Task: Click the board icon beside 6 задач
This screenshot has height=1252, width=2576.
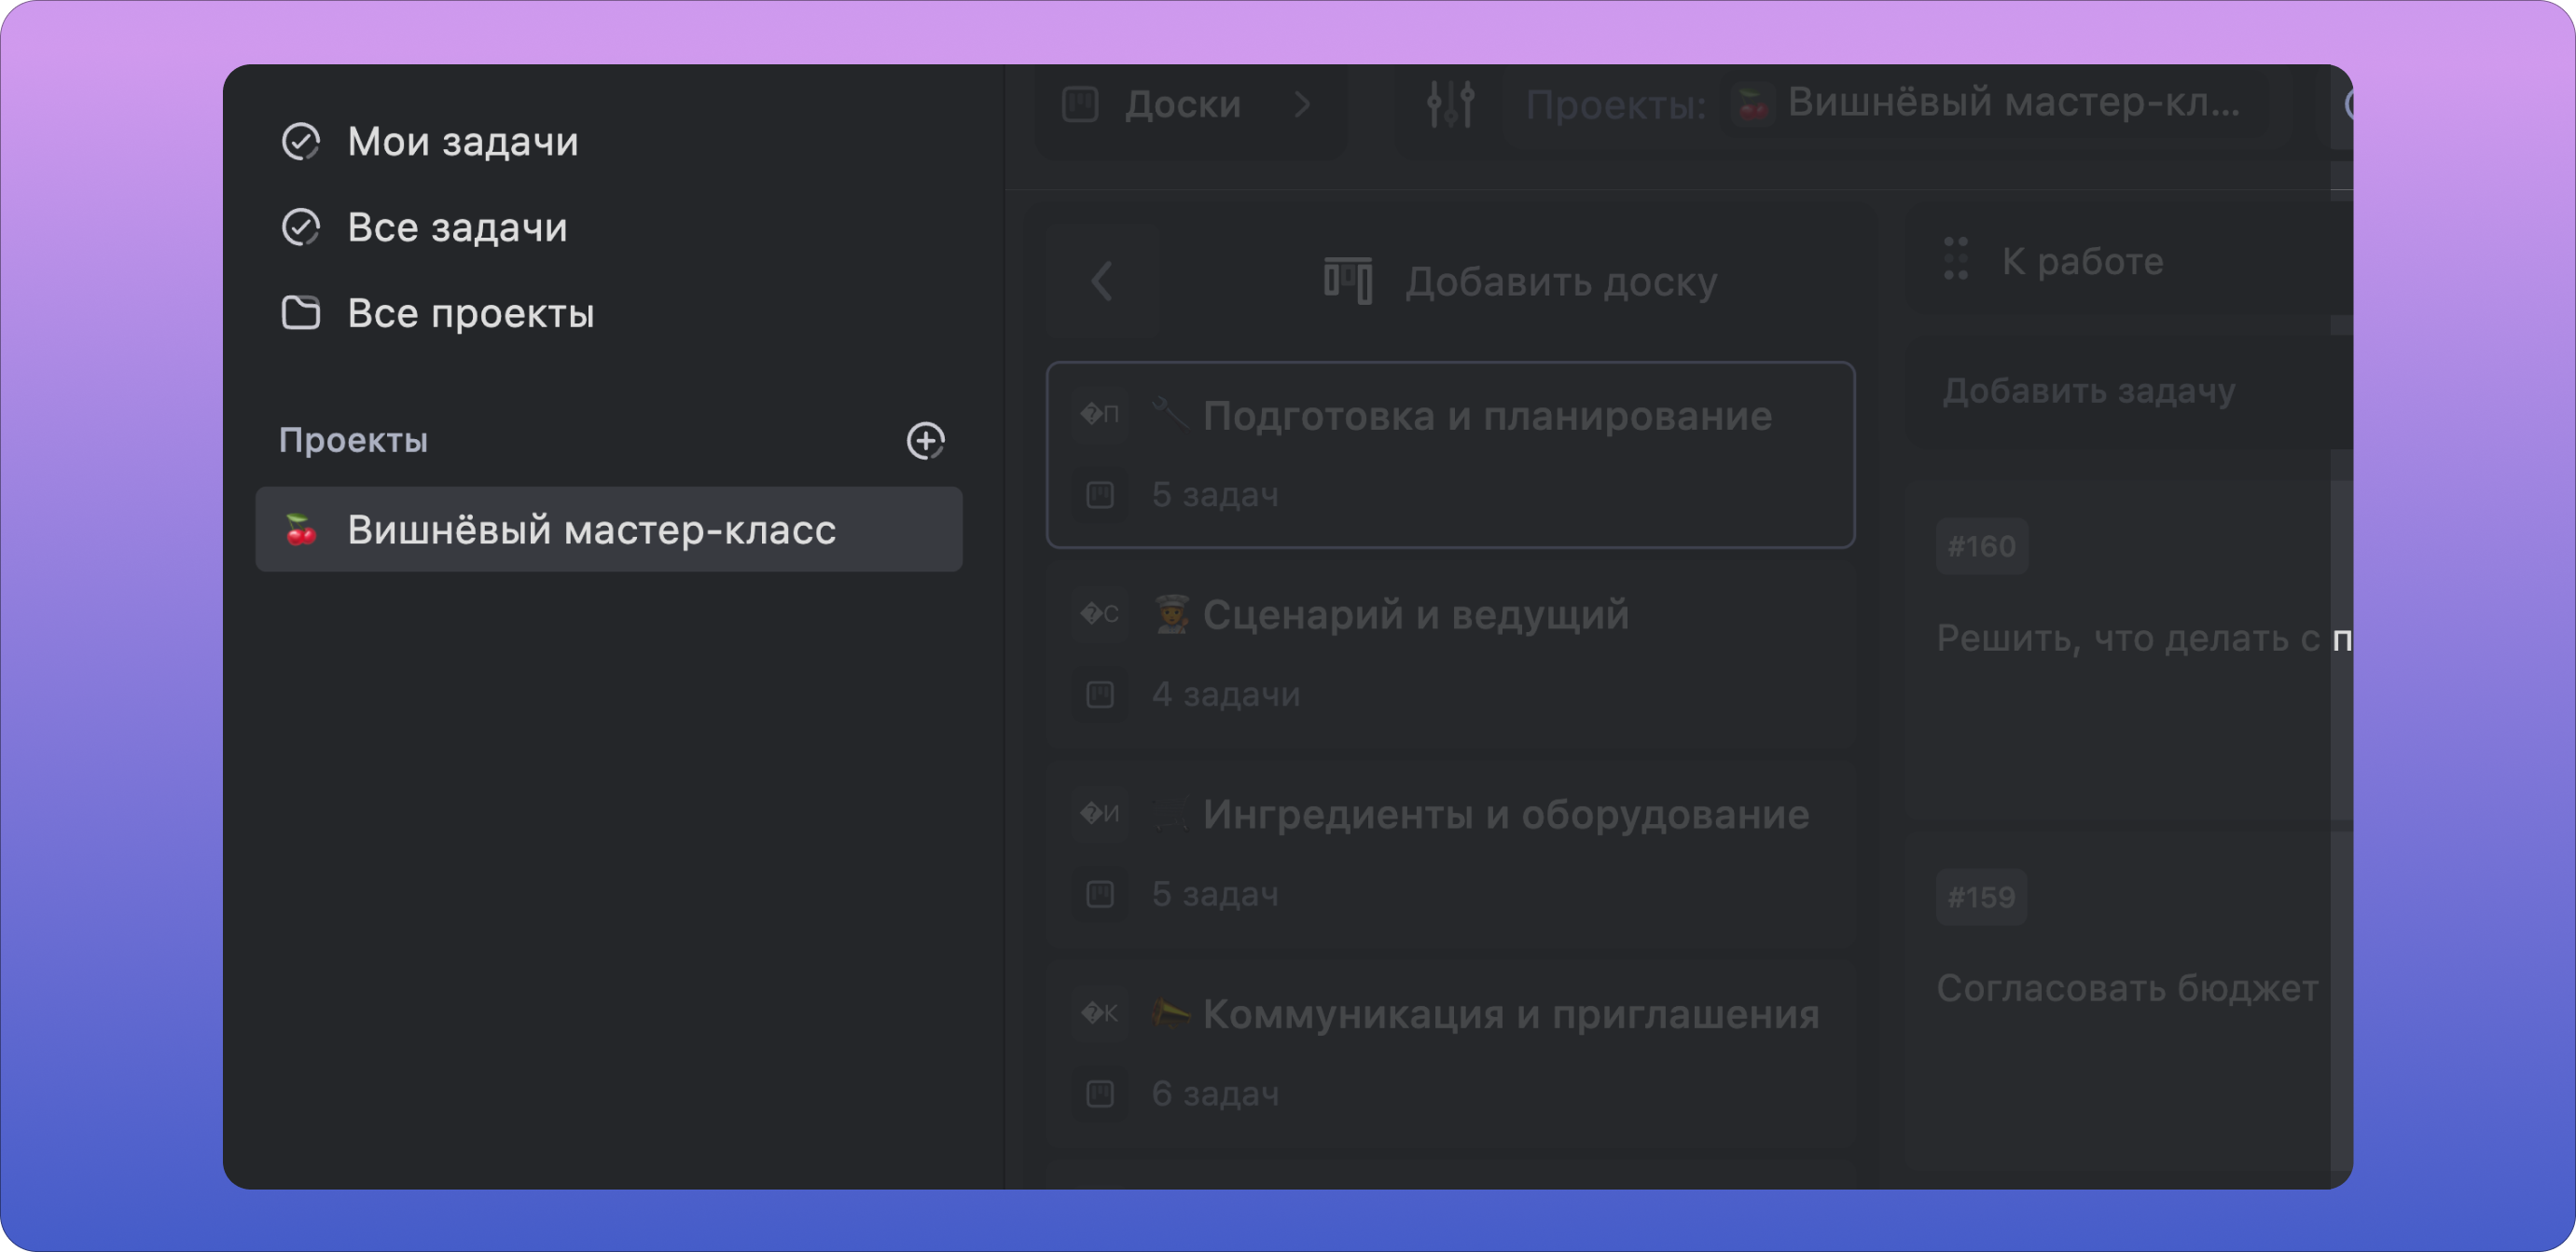Action: click(1100, 1094)
